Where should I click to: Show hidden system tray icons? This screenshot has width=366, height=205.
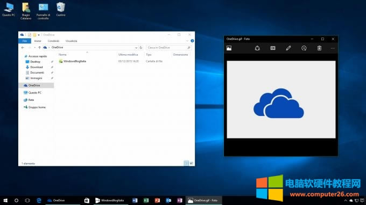coord(346,200)
